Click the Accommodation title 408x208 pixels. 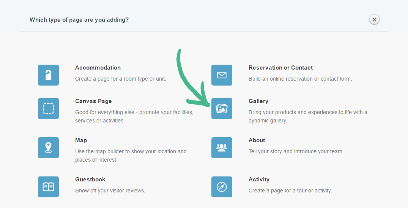click(98, 68)
